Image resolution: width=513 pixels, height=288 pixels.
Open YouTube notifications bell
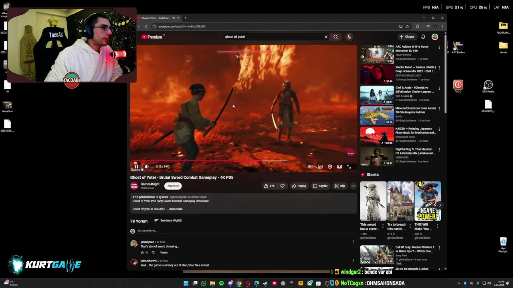click(423, 37)
